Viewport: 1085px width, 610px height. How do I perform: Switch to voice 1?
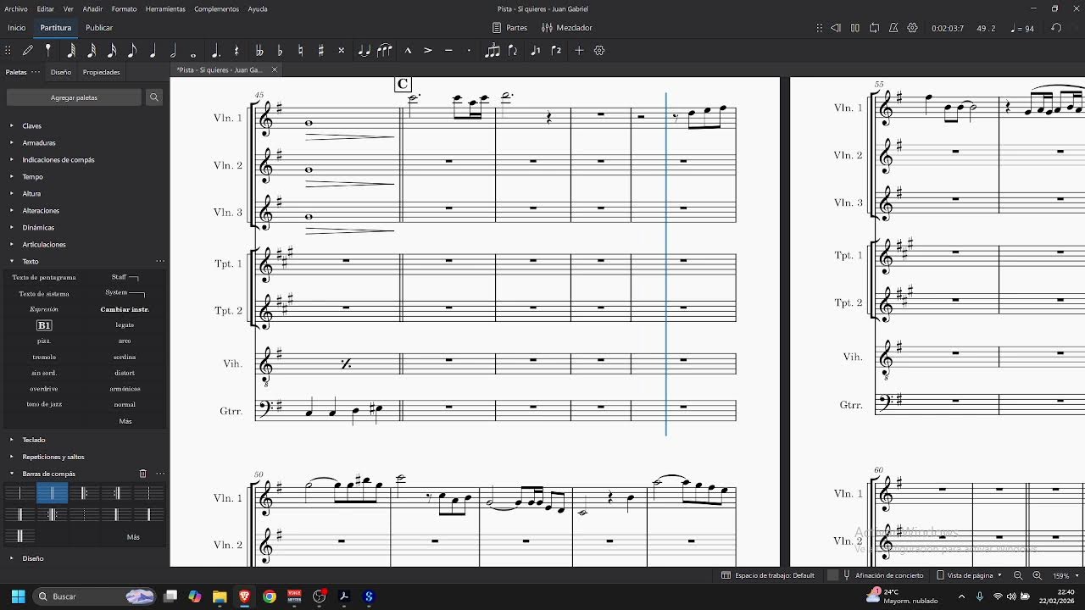point(535,51)
